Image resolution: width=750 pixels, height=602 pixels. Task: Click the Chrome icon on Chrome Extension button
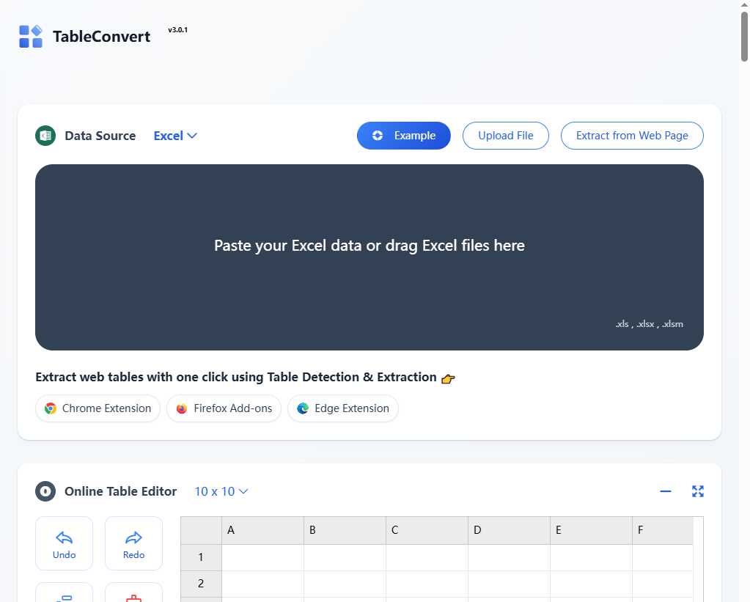pos(50,408)
